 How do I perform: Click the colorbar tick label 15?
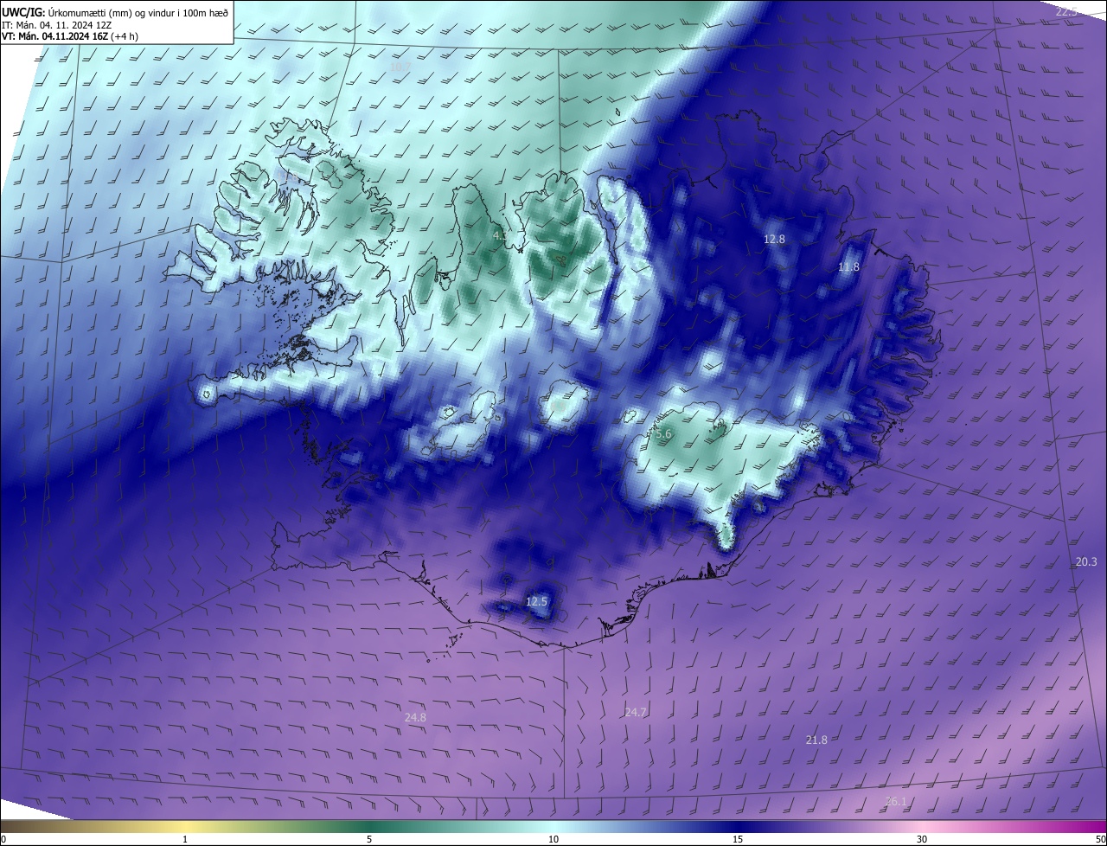tap(738, 839)
